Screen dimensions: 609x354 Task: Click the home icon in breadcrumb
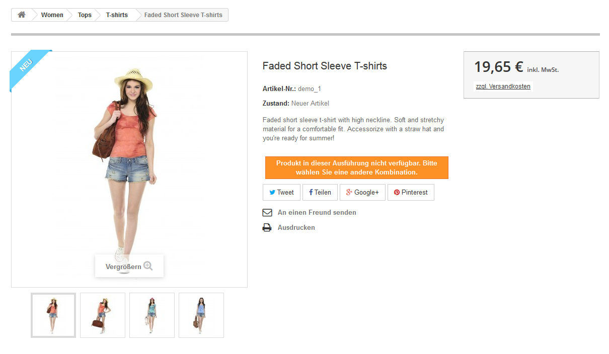[x=22, y=15]
